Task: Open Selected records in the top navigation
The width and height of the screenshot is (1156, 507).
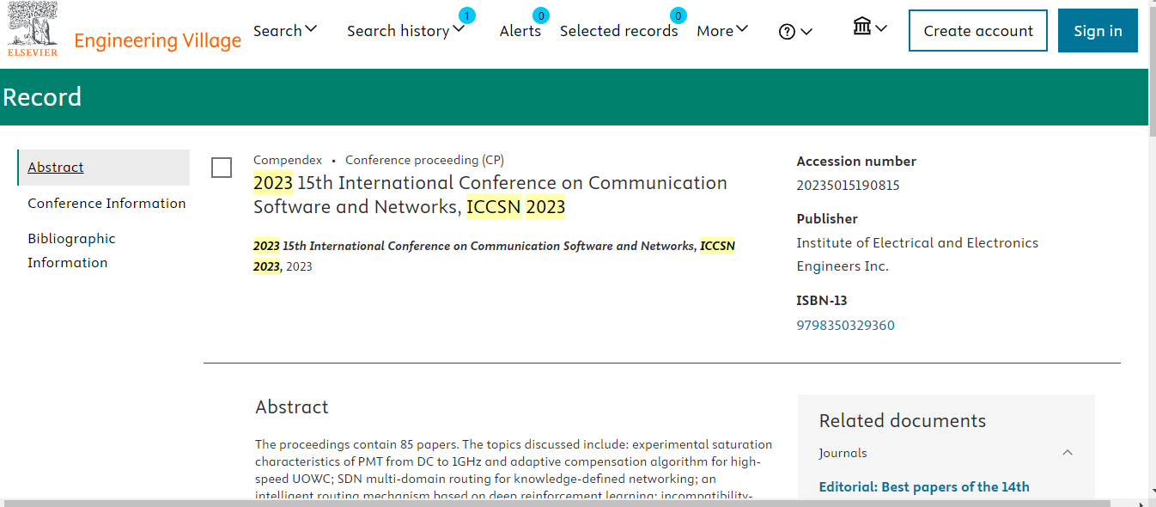Action: click(x=618, y=31)
